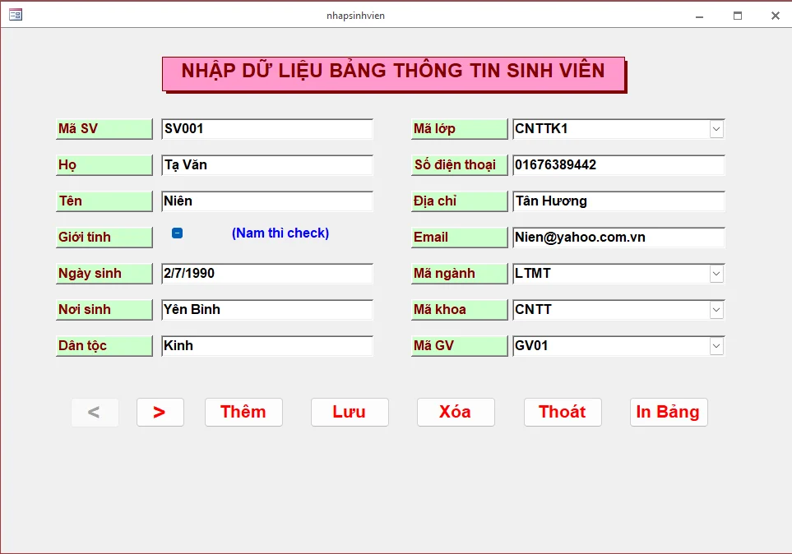Image resolution: width=792 pixels, height=554 pixels.
Task: Click the In Bảng print button
Action: (668, 413)
